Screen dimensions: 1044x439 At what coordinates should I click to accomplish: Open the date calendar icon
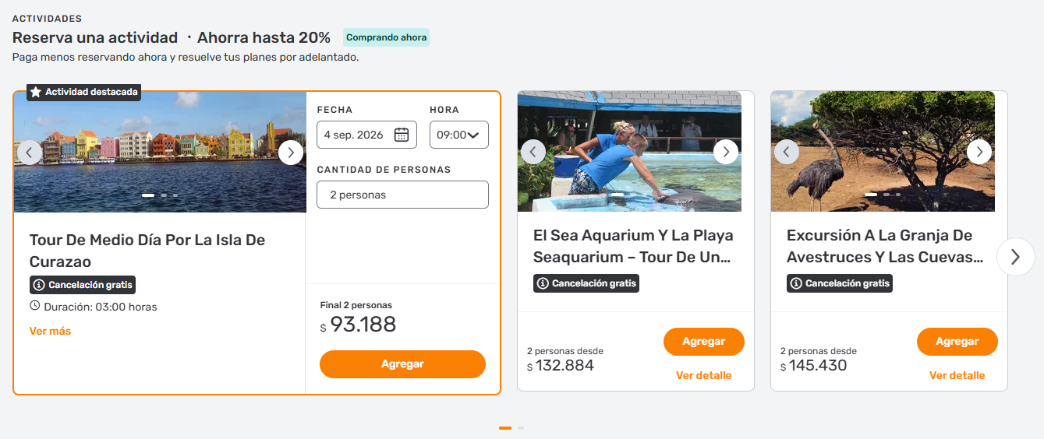(402, 135)
